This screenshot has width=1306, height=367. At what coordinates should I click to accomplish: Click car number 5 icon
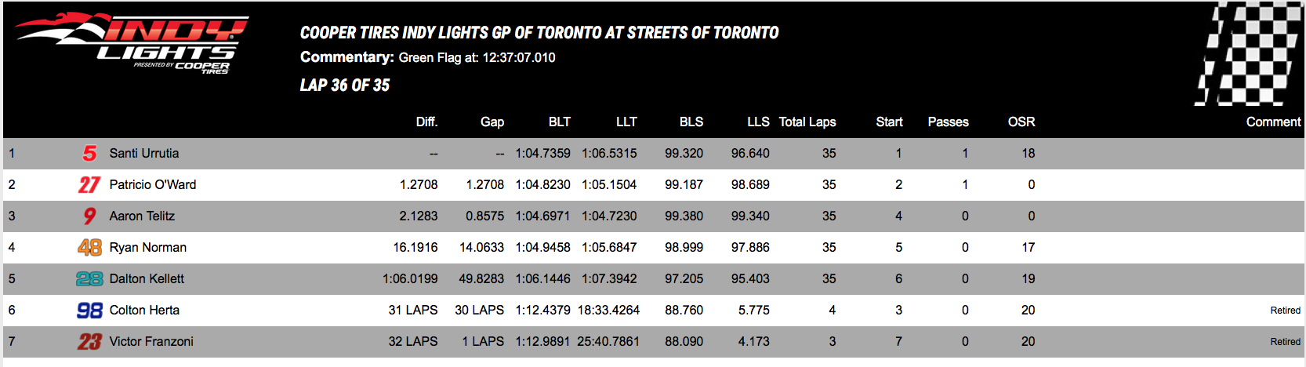(x=89, y=154)
